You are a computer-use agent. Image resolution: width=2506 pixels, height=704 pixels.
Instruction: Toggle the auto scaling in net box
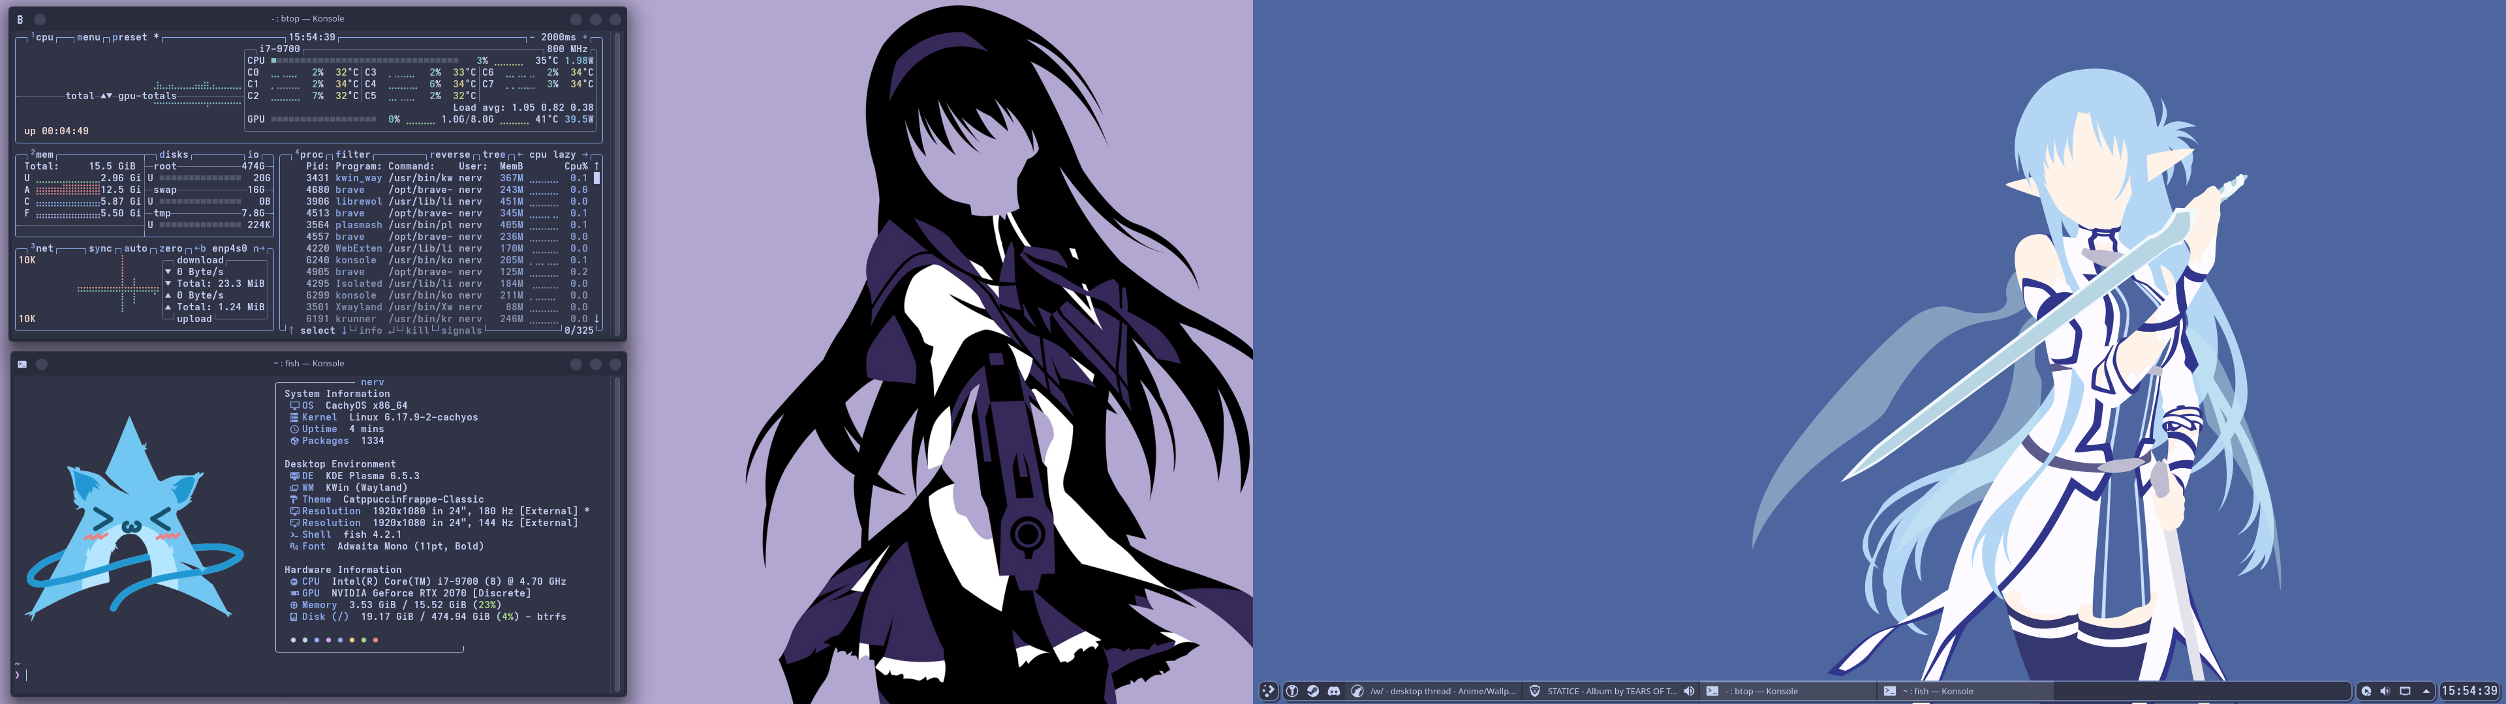click(x=135, y=249)
